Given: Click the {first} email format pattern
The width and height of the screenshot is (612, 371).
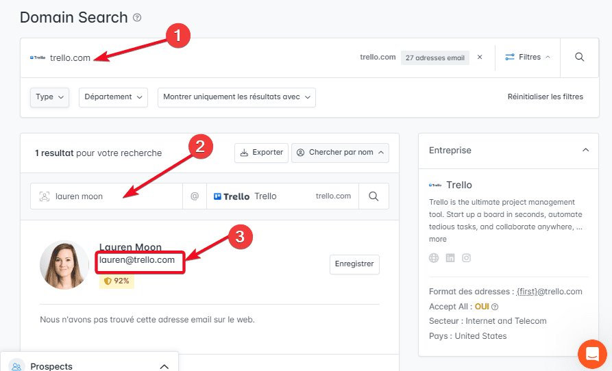Looking at the screenshot, I should point(527,292).
